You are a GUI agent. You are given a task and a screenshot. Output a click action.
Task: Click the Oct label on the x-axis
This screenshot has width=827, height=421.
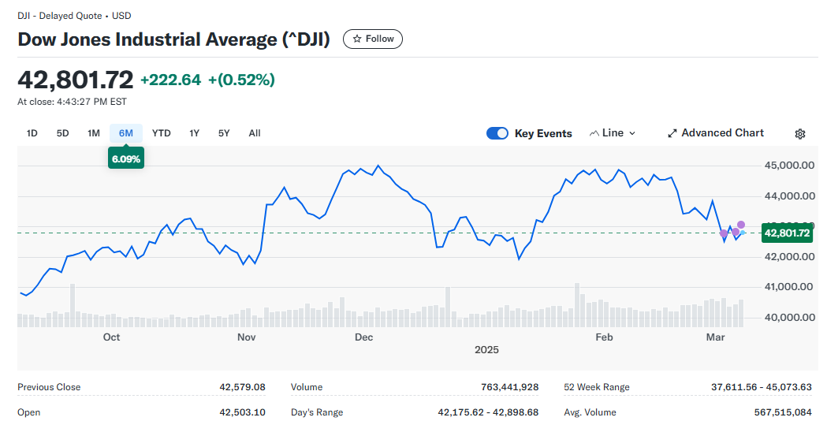pyautogui.click(x=111, y=337)
